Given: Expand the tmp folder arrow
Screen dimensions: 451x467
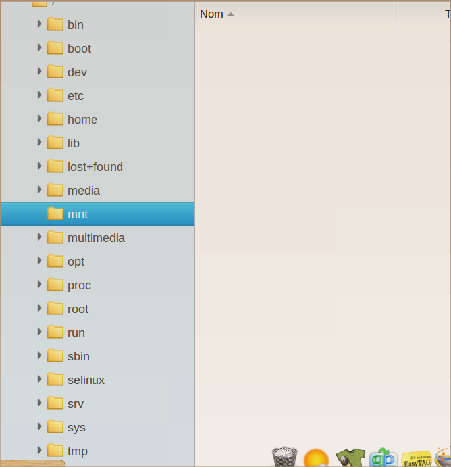Looking at the screenshot, I should click(39, 451).
